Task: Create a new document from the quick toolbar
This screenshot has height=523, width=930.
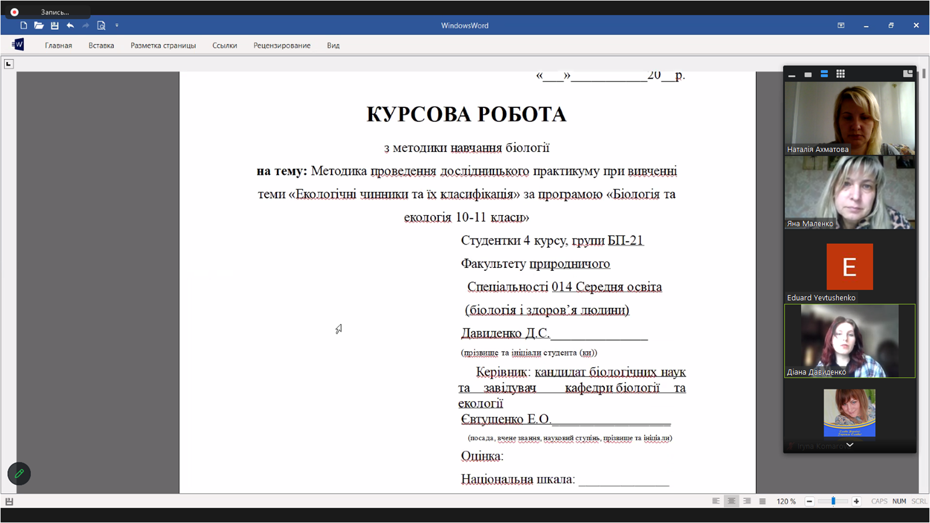Action: click(x=23, y=25)
